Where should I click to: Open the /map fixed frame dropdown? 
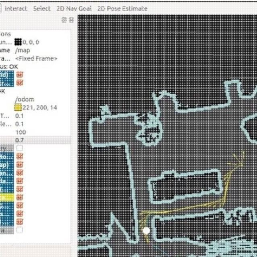pos(23,50)
